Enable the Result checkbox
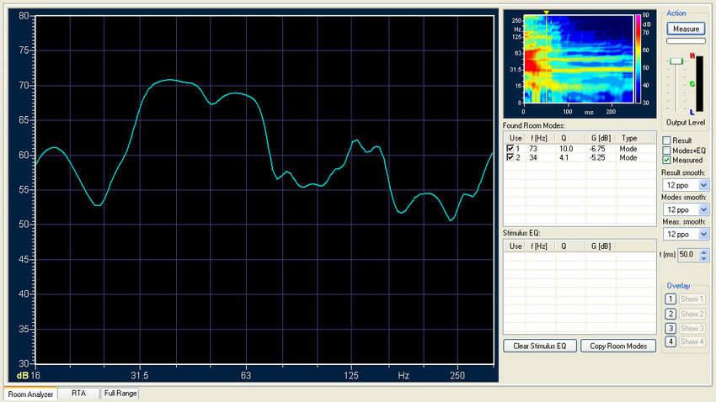This screenshot has height=402, width=716. coord(666,140)
